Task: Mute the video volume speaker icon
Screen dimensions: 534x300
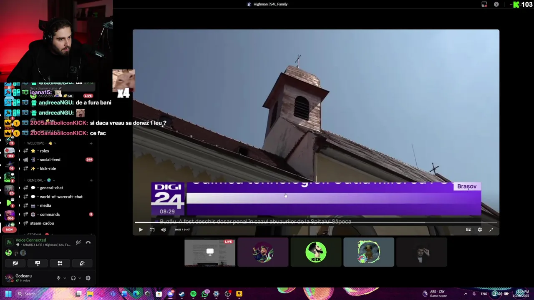Action: pos(164,230)
